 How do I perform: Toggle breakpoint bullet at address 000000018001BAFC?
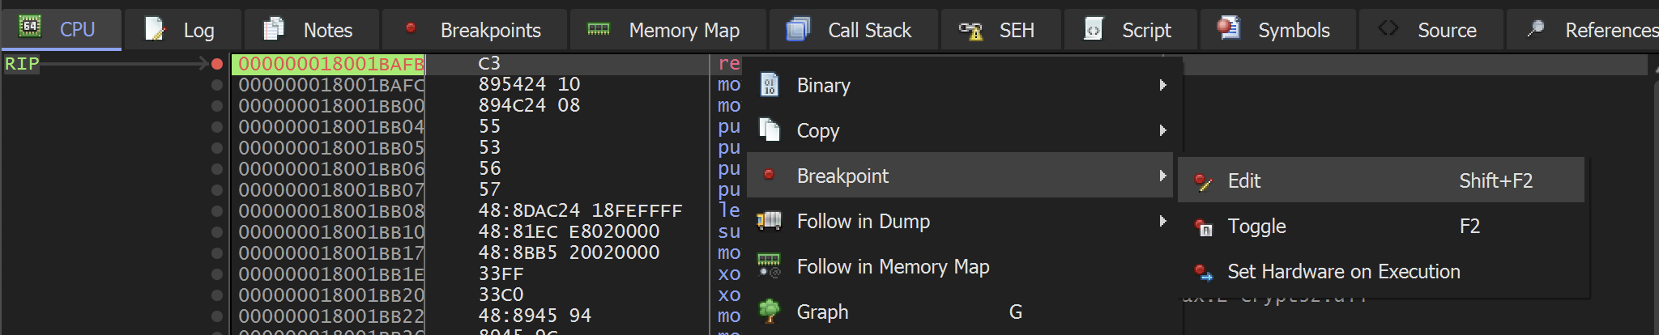(217, 85)
